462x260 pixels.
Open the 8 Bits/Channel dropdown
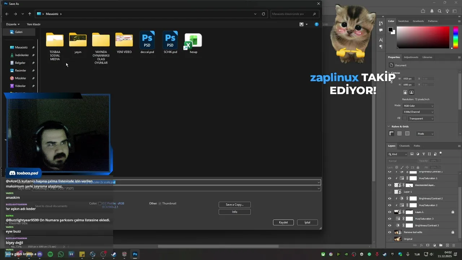[418, 112]
